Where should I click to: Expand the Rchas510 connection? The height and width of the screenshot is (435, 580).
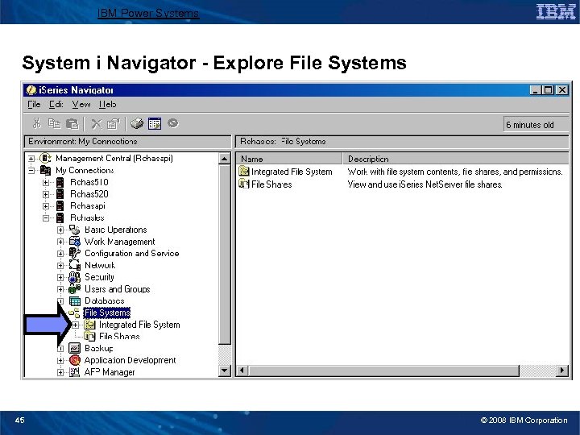pyautogui.click(x=46, y=182)
